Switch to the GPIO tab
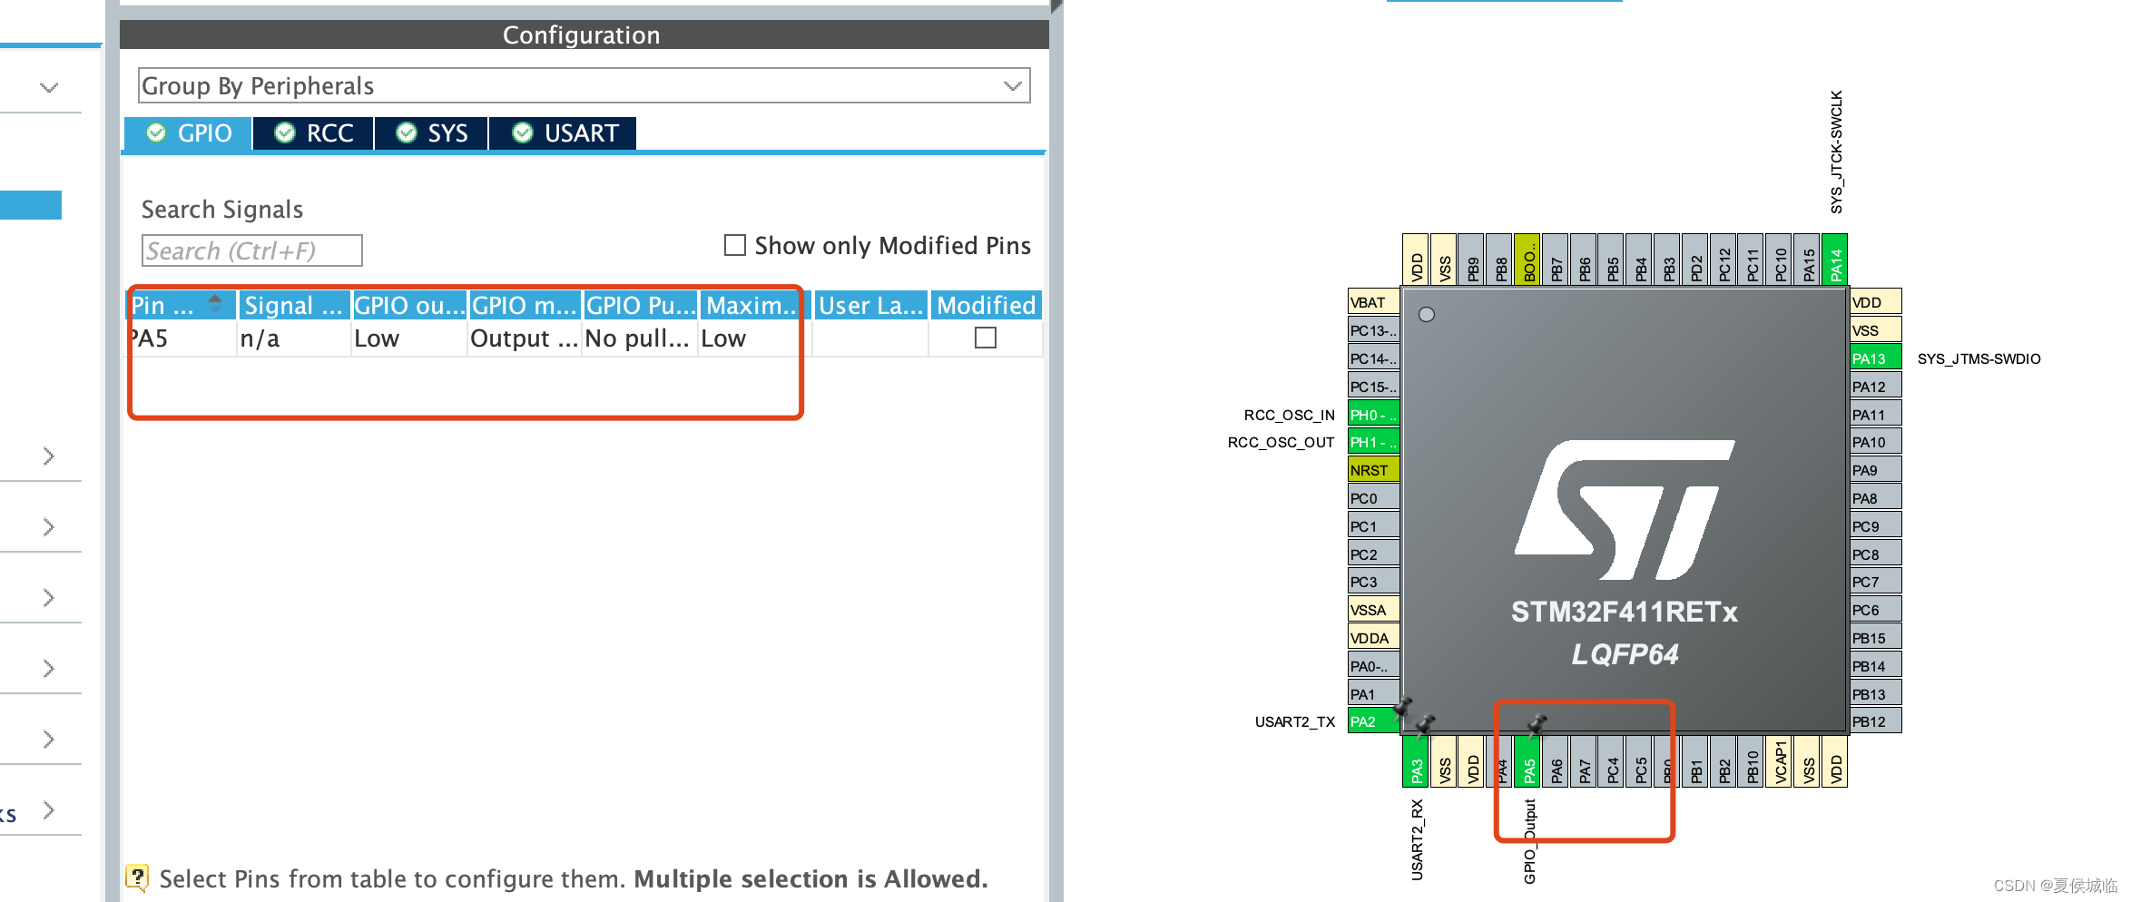 [x=189, y=133]
